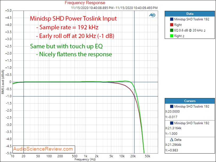Click the +5.0 label on the vertical axis
The image size is (216, 162).
coord(8,11)
